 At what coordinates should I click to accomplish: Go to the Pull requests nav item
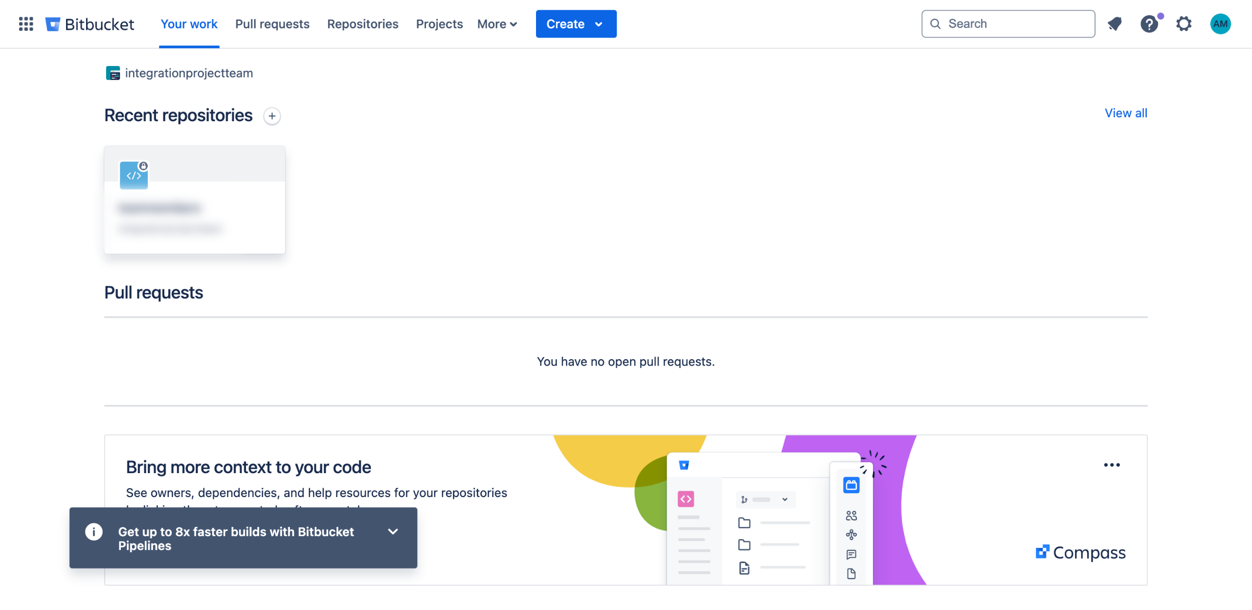pos(272,23)
